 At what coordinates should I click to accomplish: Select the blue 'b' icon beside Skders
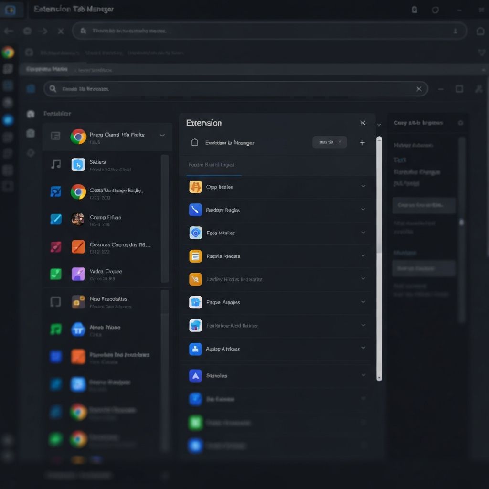[x=78, y=165]
